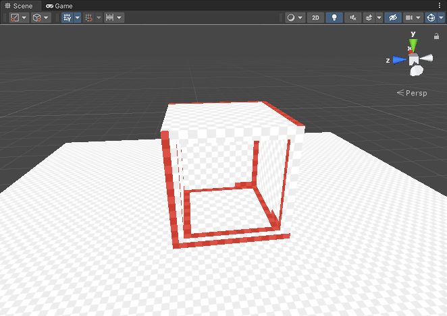The height and width of the screenshot is (316, 447).
Task: Switch to the Game tab
Action: [59, 5]
